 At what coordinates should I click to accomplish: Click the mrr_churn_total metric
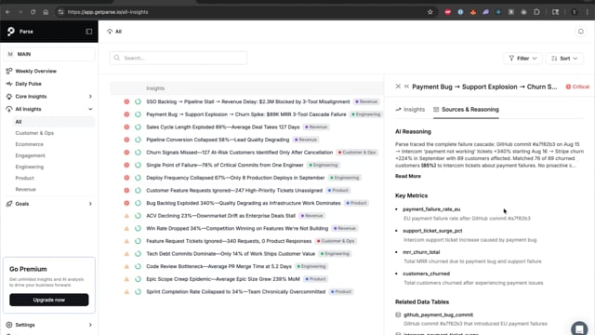pyautogui.click(x=421, y=252)
